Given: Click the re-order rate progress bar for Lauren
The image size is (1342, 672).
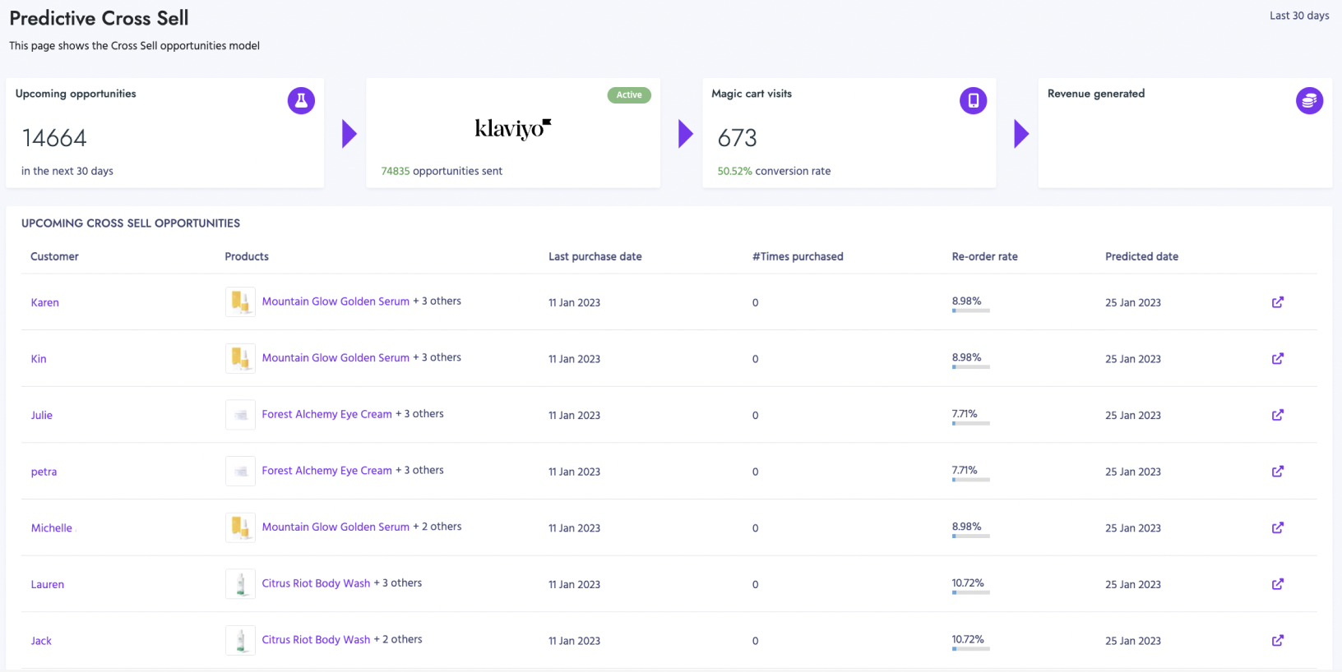Looking at the screenshot, I should point(970,592).
